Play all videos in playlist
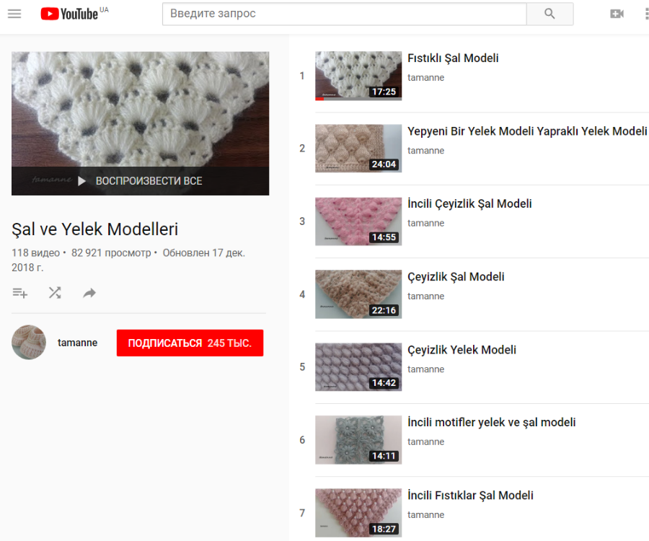The width and height of the screenshot is (649, 541). point(141,181)
